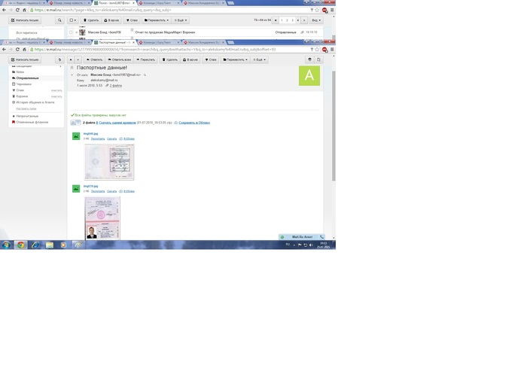The image size is (527, 365).
Task: Click the message window's vertical scrollbar
Action: click(x=334, y=126)
